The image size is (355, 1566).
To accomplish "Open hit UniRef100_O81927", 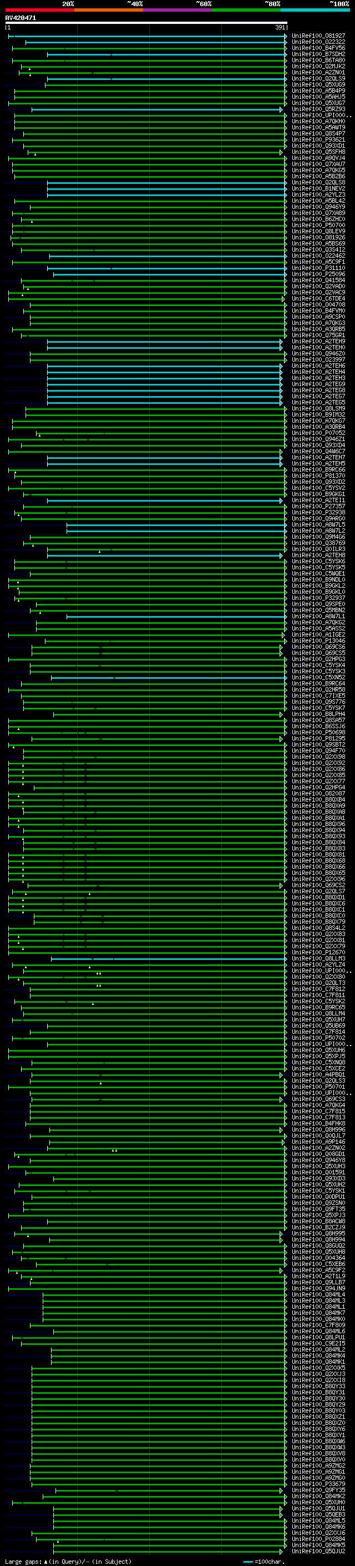I will (x=318, y=36).
